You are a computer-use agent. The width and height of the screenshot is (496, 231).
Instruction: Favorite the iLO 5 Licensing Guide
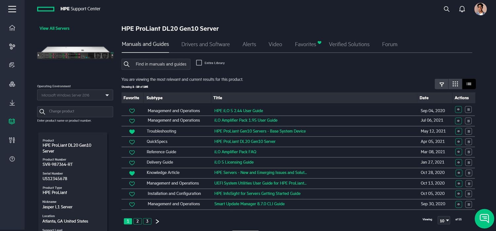[132, 163]
